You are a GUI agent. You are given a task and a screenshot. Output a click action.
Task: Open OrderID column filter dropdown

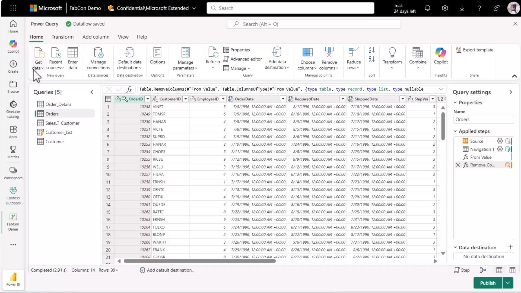[148, 99]
